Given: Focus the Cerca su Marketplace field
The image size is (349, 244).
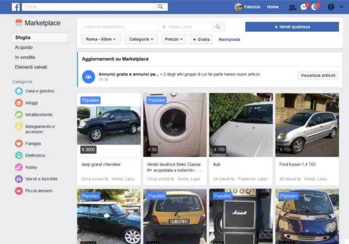Looking at the screenshot, I should [x=120, y=27].
